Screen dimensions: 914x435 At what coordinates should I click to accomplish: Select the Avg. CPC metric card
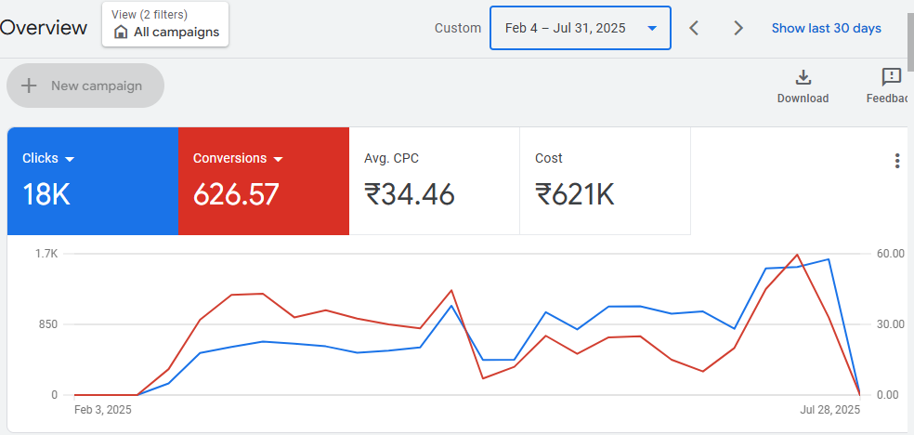434,180
